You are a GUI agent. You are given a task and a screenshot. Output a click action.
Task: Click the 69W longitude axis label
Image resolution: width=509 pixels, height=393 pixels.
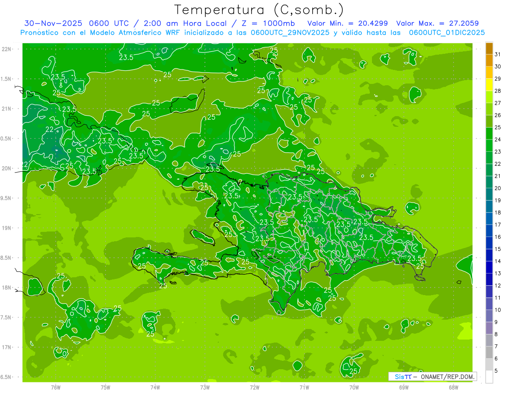[404, 387]
